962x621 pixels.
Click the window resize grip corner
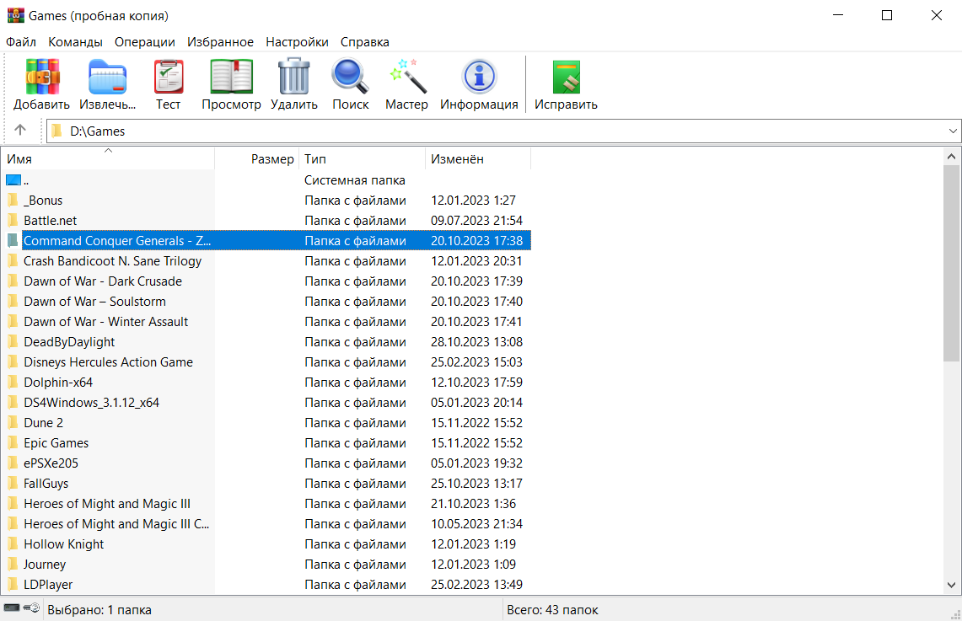point(955,615)
